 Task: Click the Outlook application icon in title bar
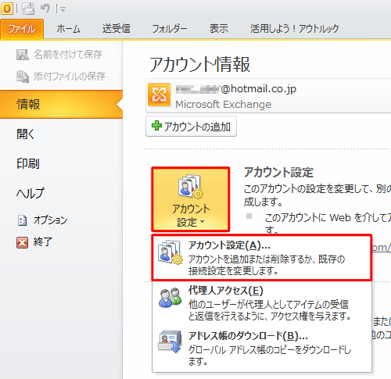(7, 9)
